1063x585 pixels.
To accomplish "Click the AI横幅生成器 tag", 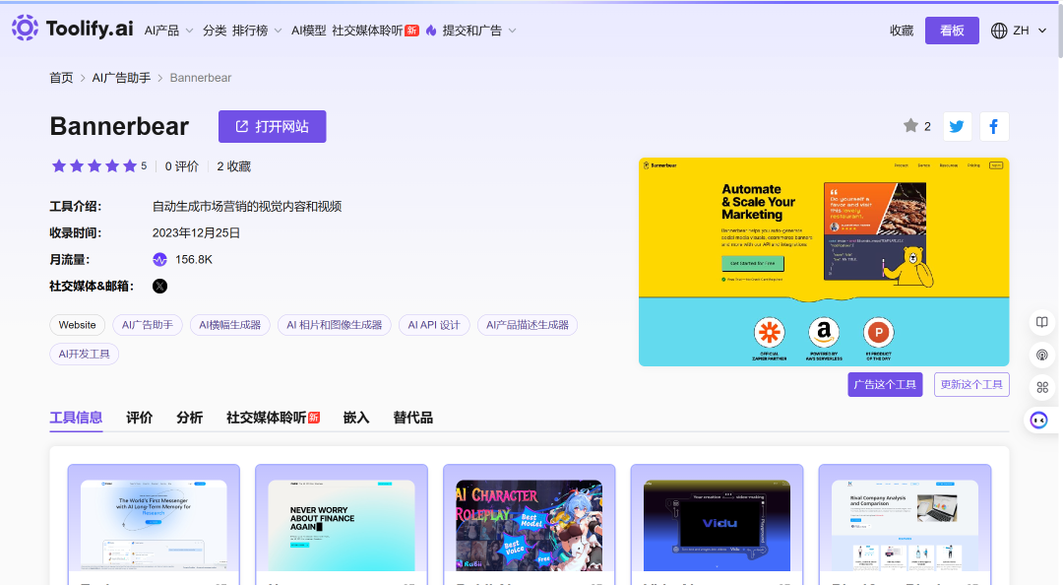I will [x=229, y=325].
